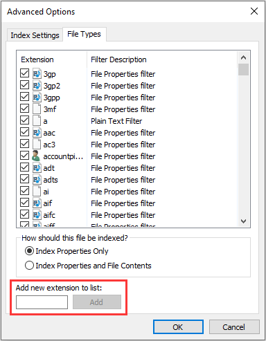Screen dimensions: 266x341
Task: Open the File Types tab
Action: click(84, 34)
